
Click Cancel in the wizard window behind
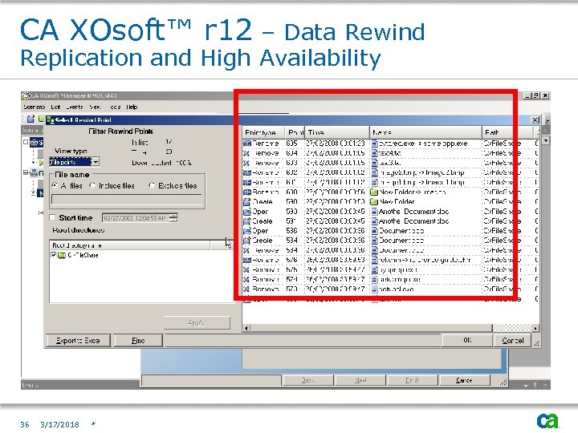pos(465,380)
